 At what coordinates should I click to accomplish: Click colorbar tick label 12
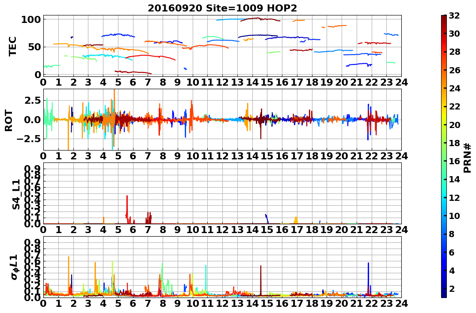click(x=454, y=197)
